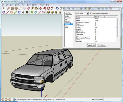Use the Paint Bucket tool

(36, 8)
